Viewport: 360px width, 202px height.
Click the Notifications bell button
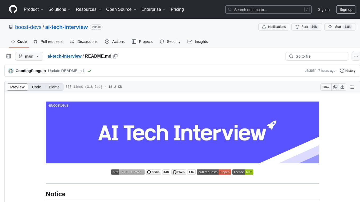[274, 27]
